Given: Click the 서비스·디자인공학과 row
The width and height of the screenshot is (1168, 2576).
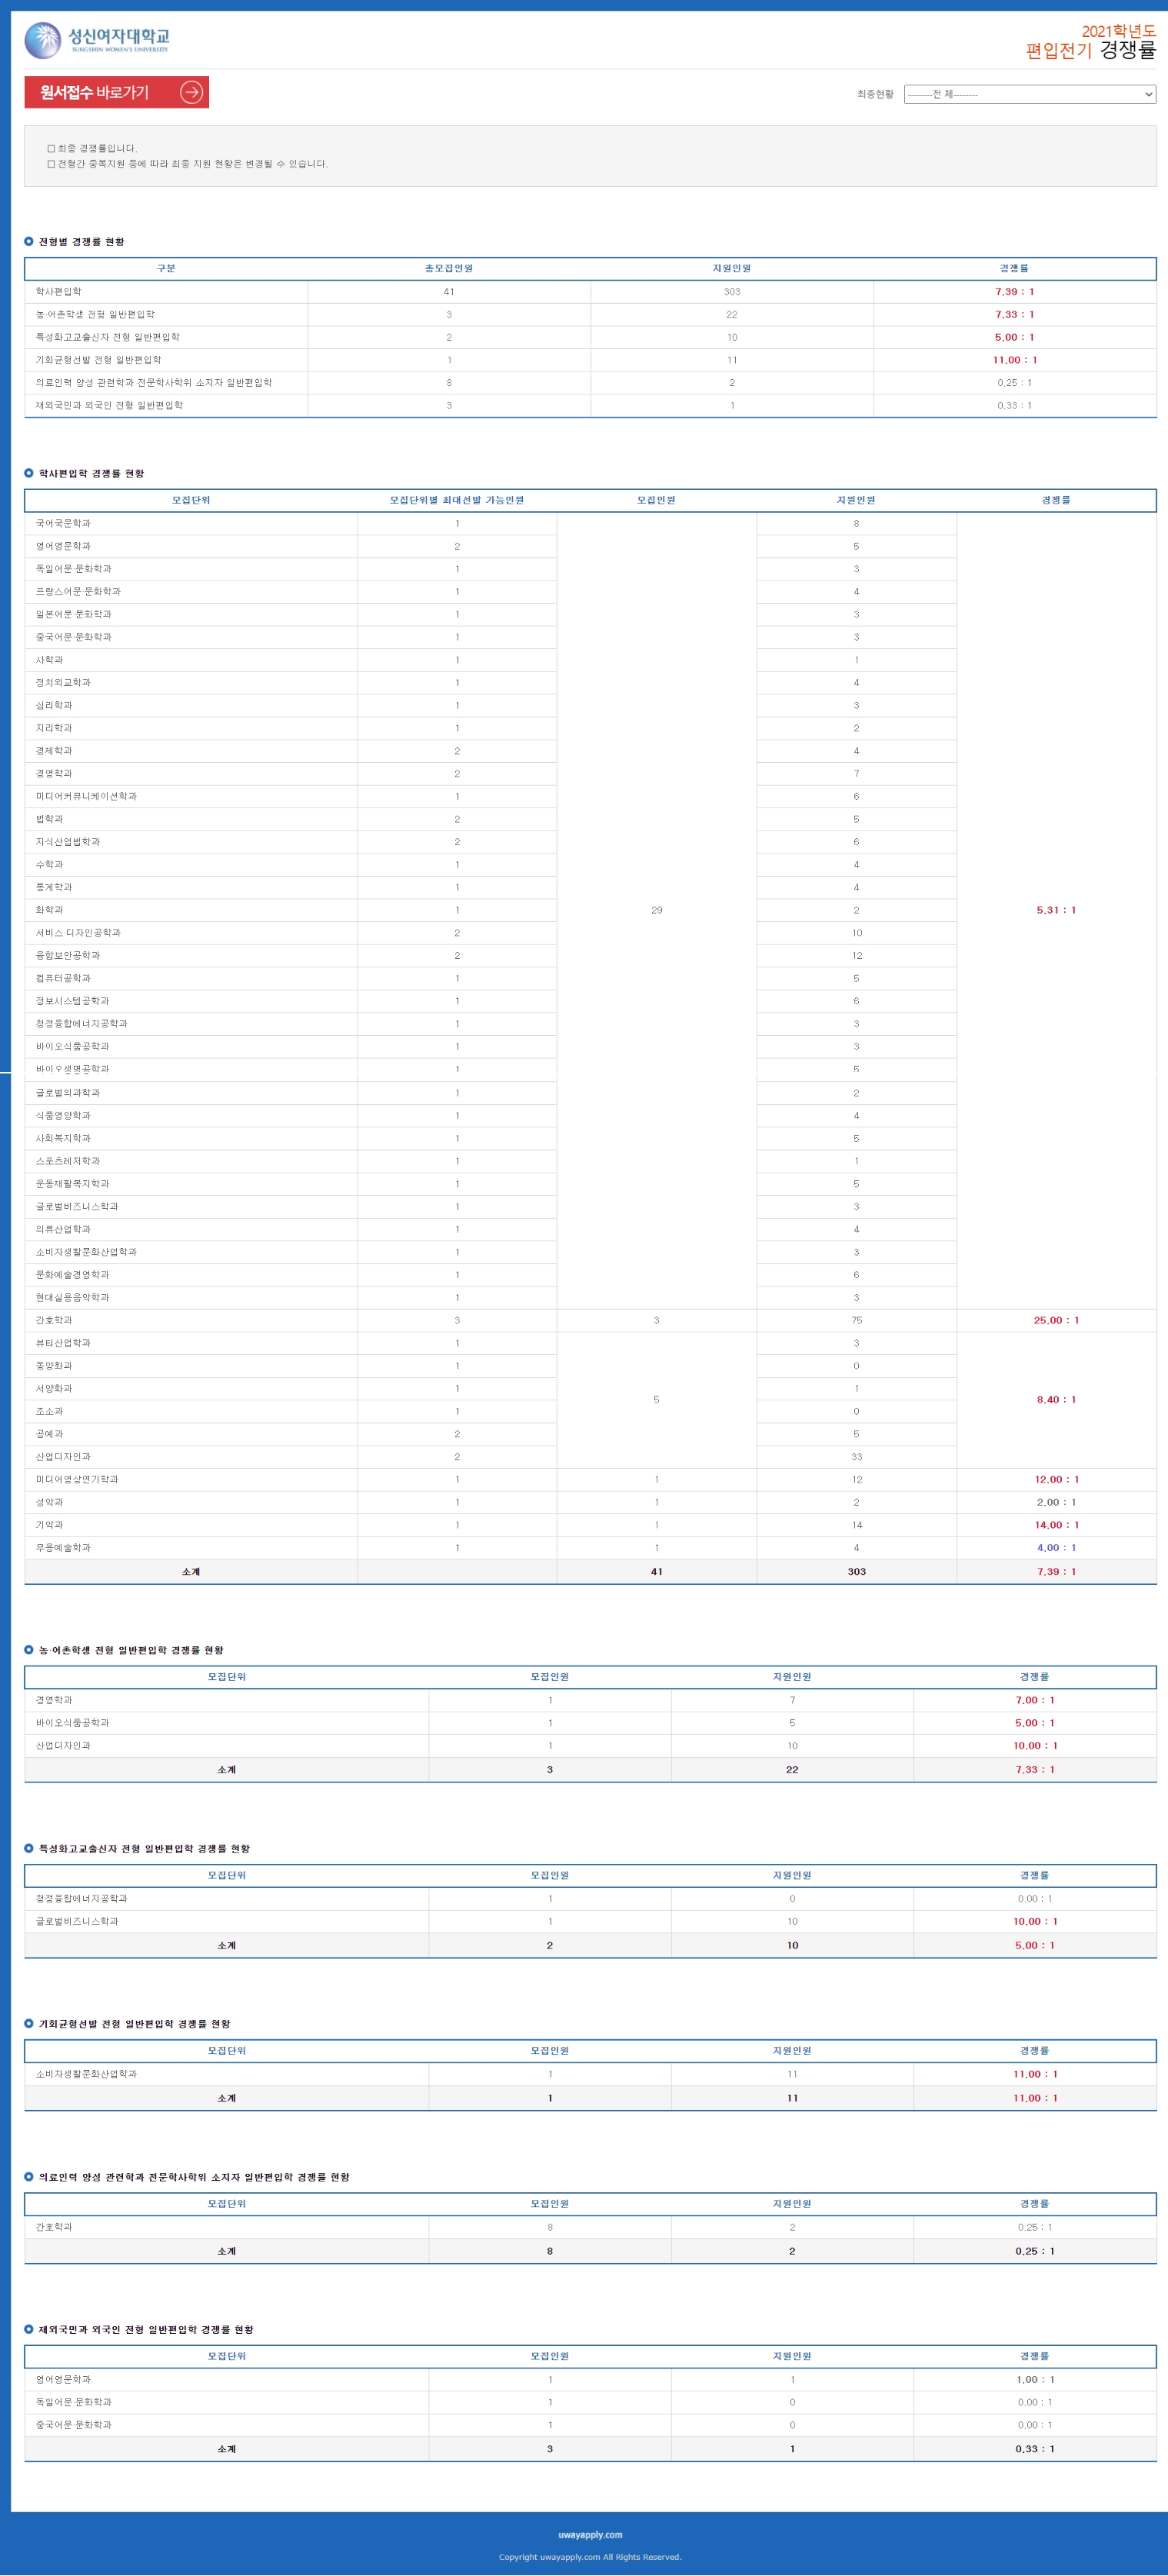Looking at the screenshot, I should point(590,933).
